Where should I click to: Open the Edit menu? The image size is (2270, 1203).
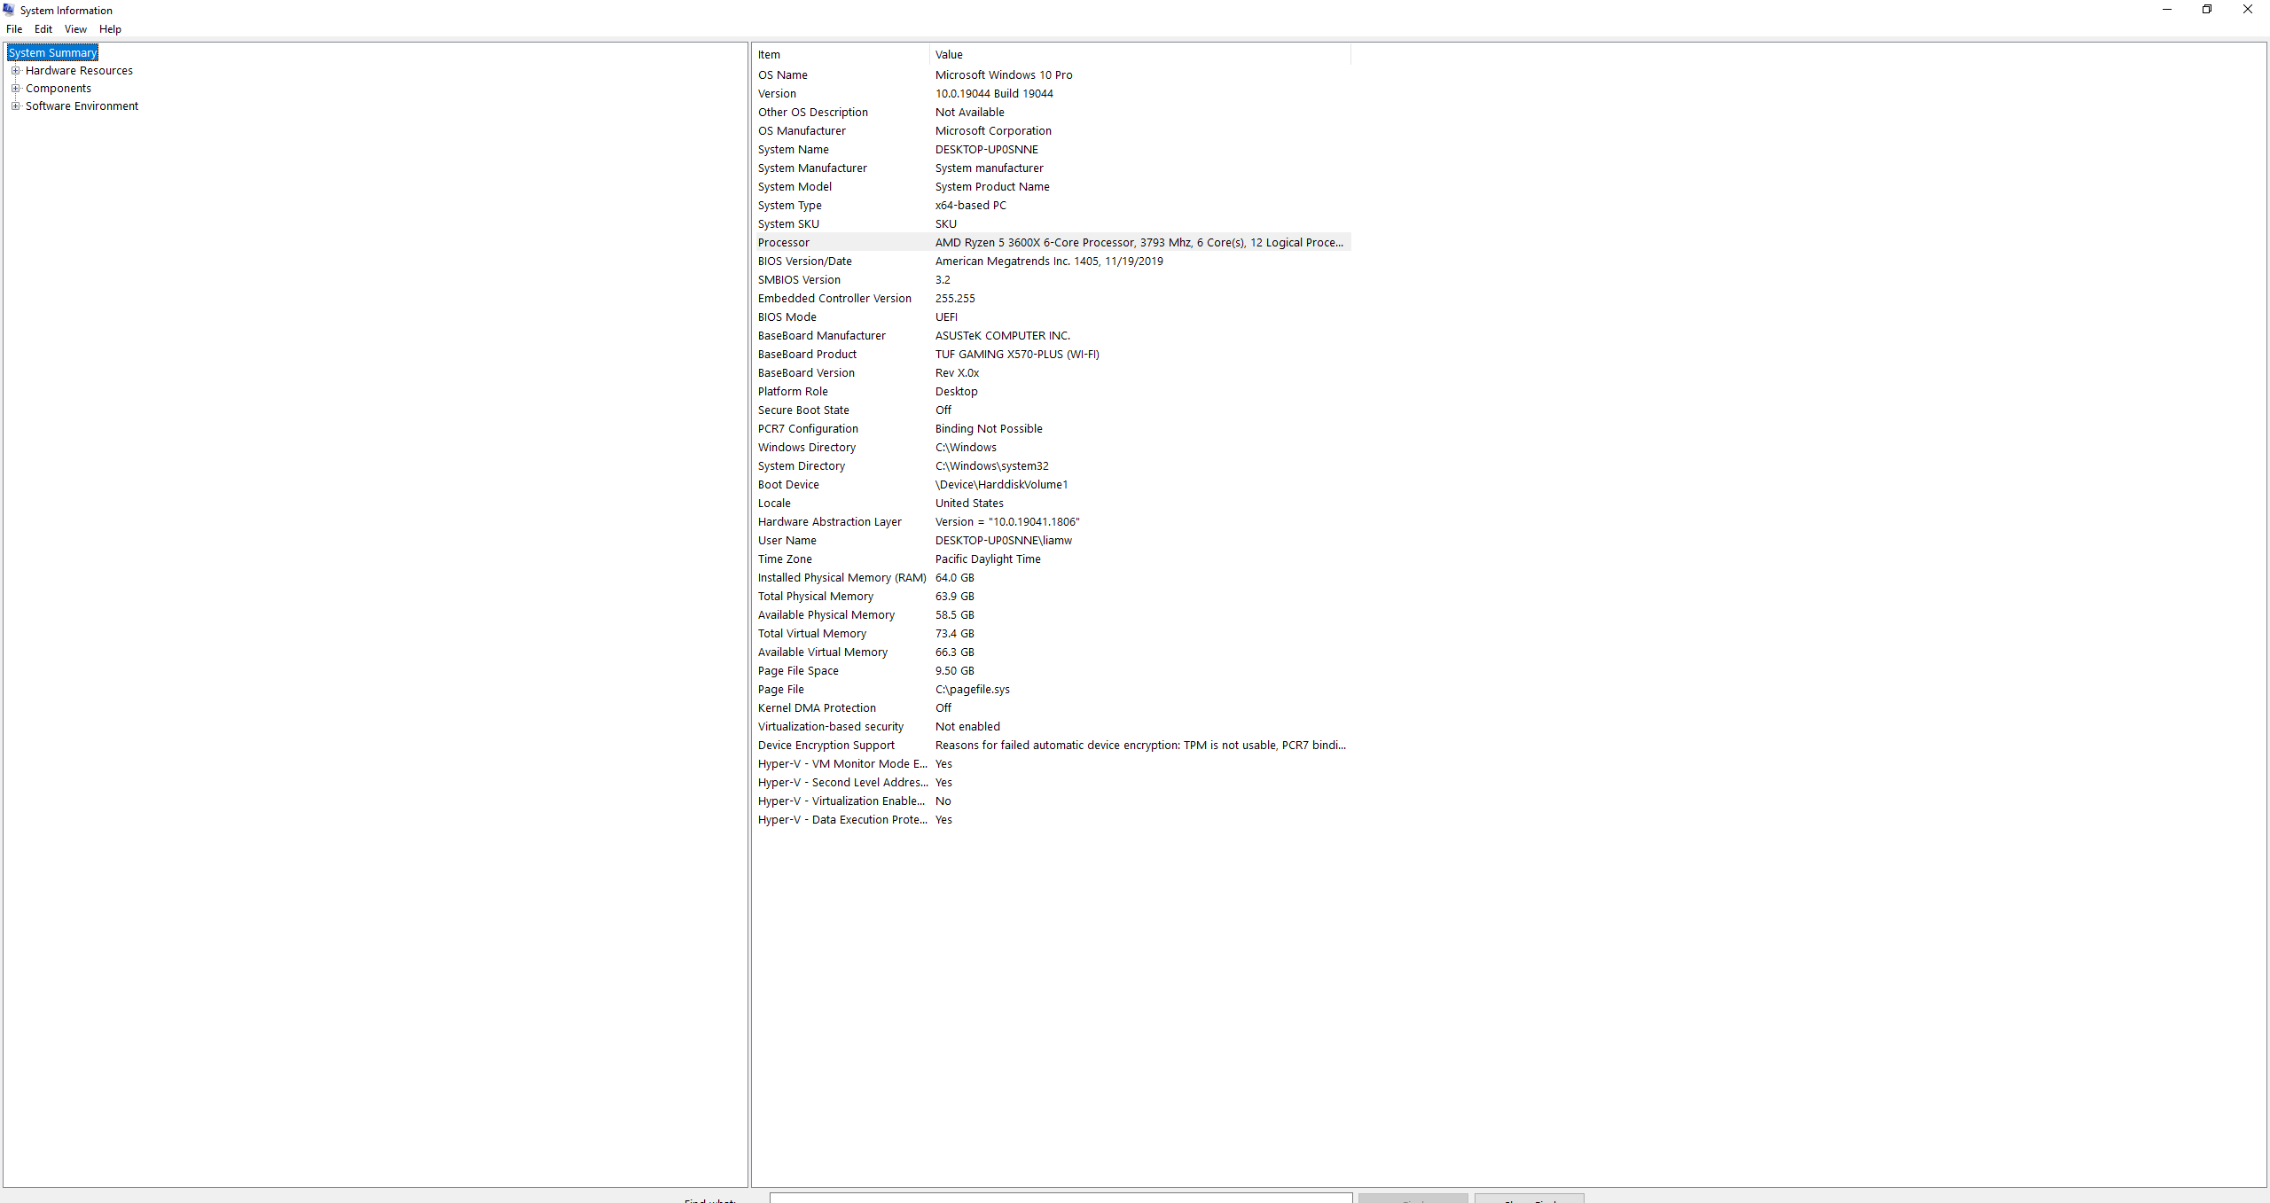click(42, 30)
